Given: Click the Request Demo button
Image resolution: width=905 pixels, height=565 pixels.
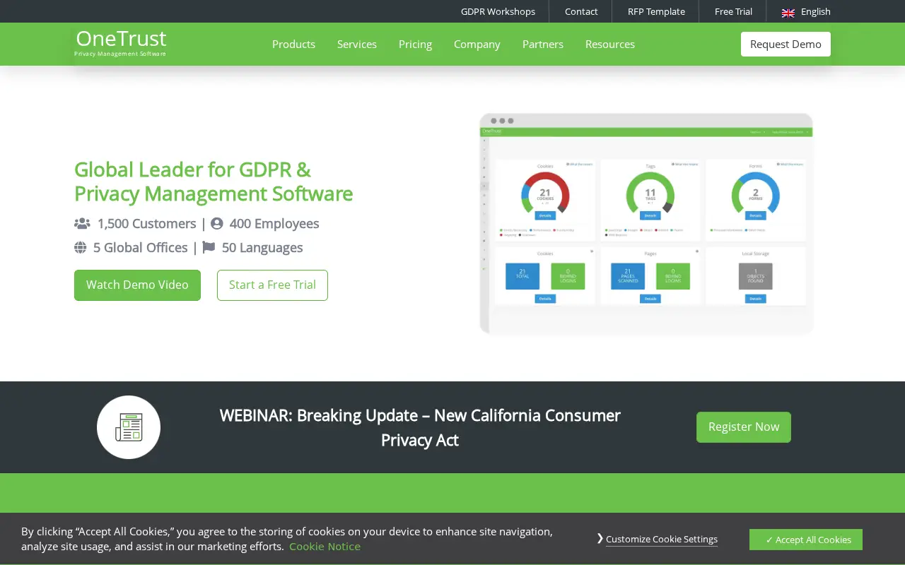Looking at the screenshot, I should [786, 44].
